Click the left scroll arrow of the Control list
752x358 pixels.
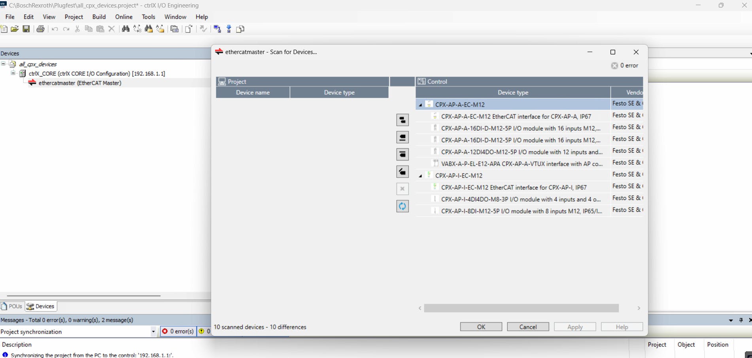(x=420, y=308)
